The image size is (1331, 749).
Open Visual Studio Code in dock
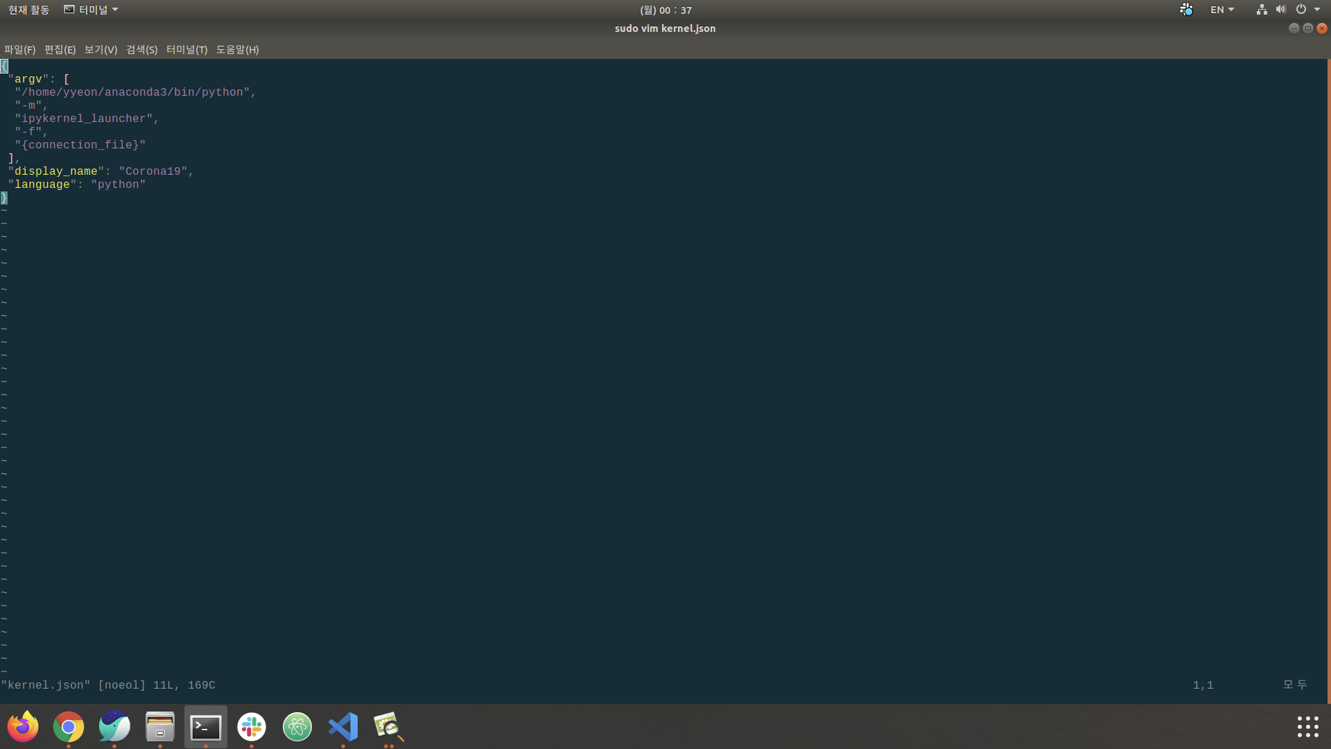(343, 727)
